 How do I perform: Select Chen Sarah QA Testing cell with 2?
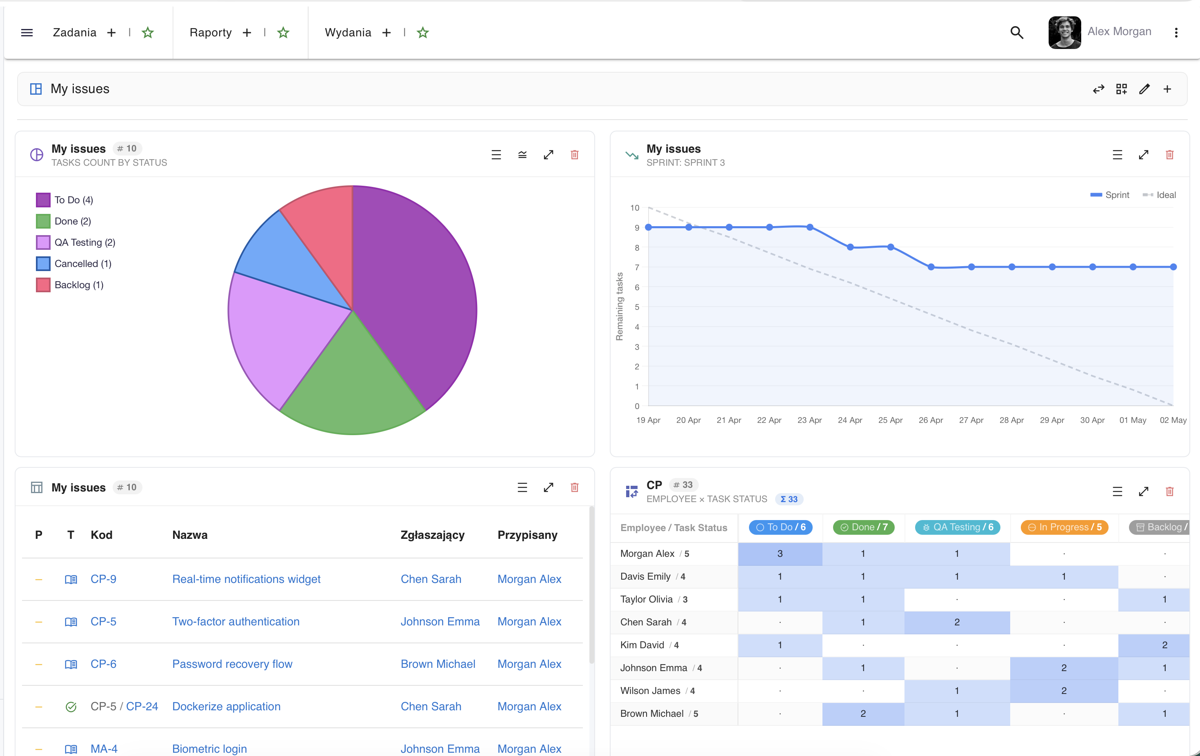point(957,622)
